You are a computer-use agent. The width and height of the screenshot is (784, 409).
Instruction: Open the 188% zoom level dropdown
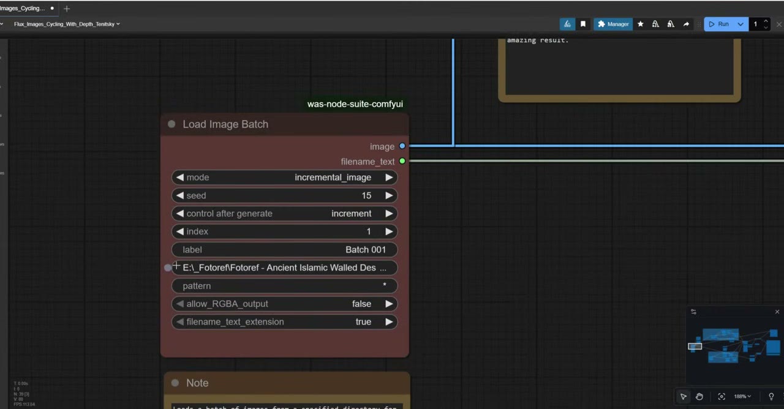743,397
